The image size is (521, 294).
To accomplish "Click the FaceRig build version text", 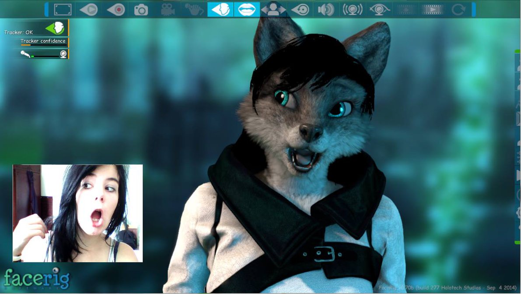I will click(447, 288).
